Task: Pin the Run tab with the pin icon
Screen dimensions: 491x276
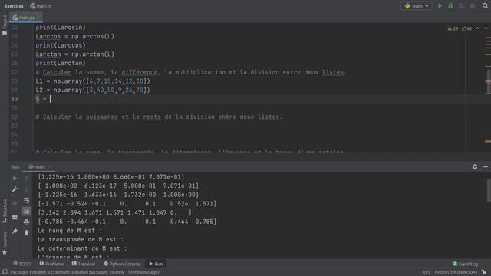Action: click(15, 232)
